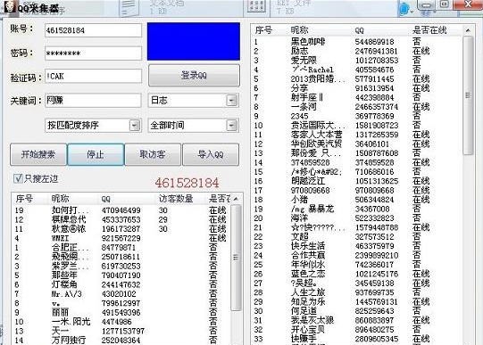
Task: Select right row 分享
Action: click(x=357, y=88)
